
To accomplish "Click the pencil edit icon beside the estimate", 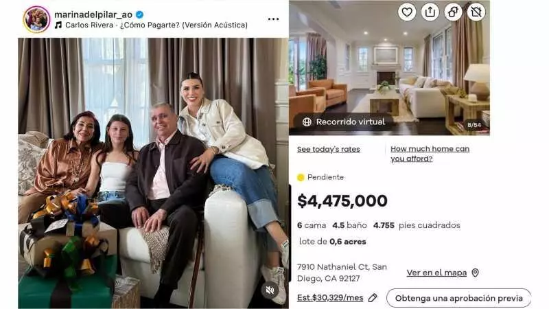I will pyautogui.click(x=373, y=298).
